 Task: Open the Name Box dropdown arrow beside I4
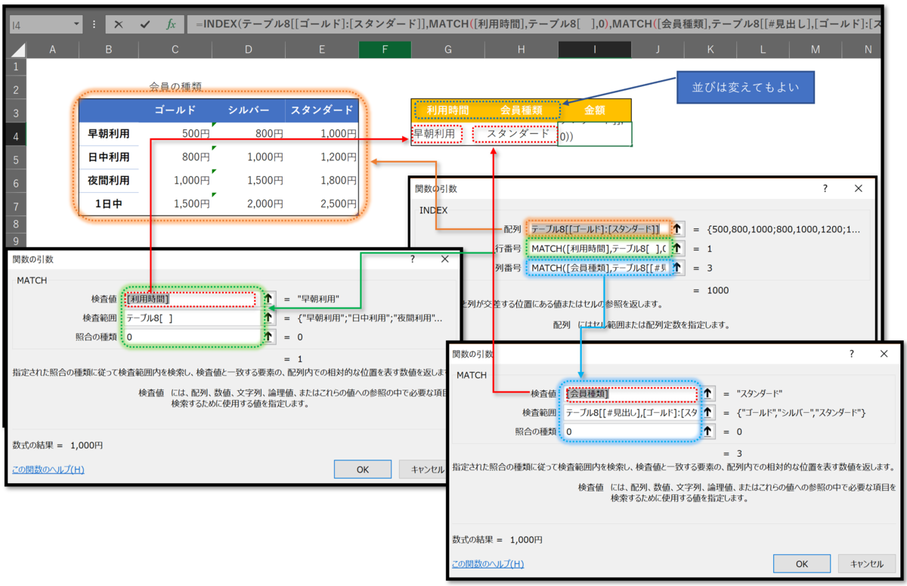[76, 24]
